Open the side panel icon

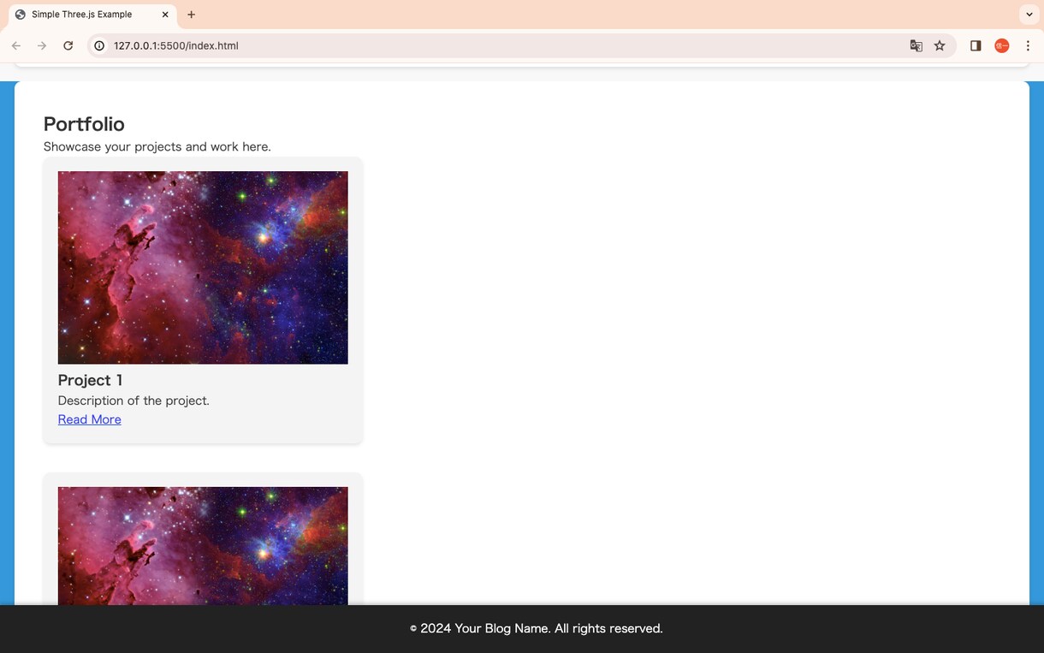coord(976,46)
